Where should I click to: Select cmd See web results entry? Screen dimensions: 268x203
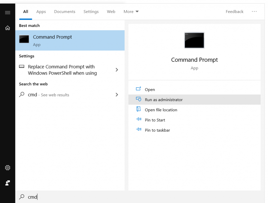[70, 95]
